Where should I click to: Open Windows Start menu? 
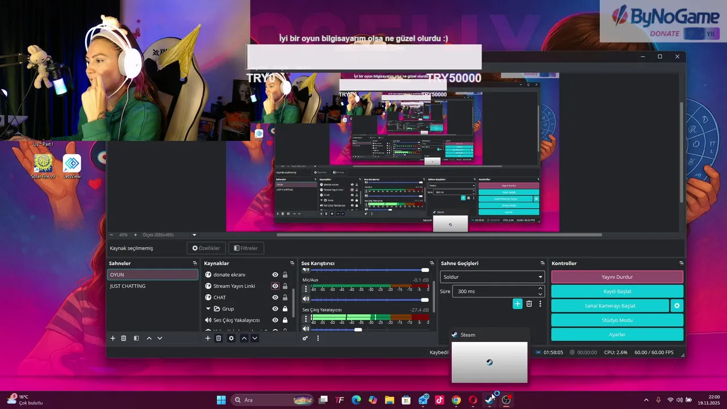tap(221, 400)
